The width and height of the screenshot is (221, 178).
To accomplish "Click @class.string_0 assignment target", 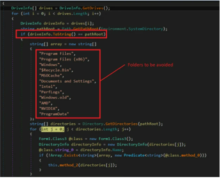I will tap(56, 150).
